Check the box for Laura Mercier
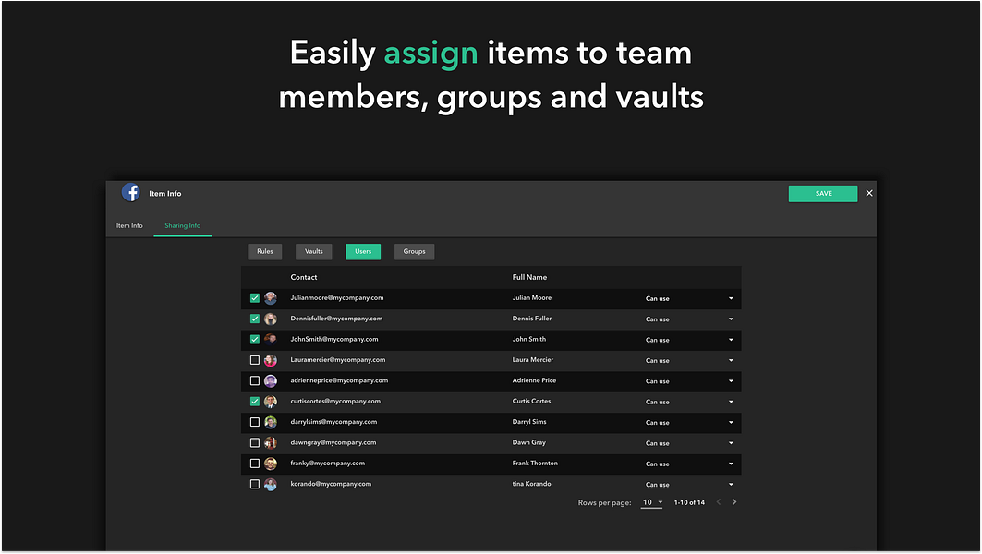The height and width of the screenshot is (554, 982). pyautogui.click(x=255, y=359)
